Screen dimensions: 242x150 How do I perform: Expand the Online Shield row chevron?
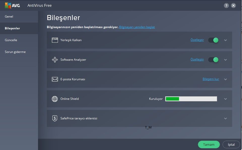point(225,99)
